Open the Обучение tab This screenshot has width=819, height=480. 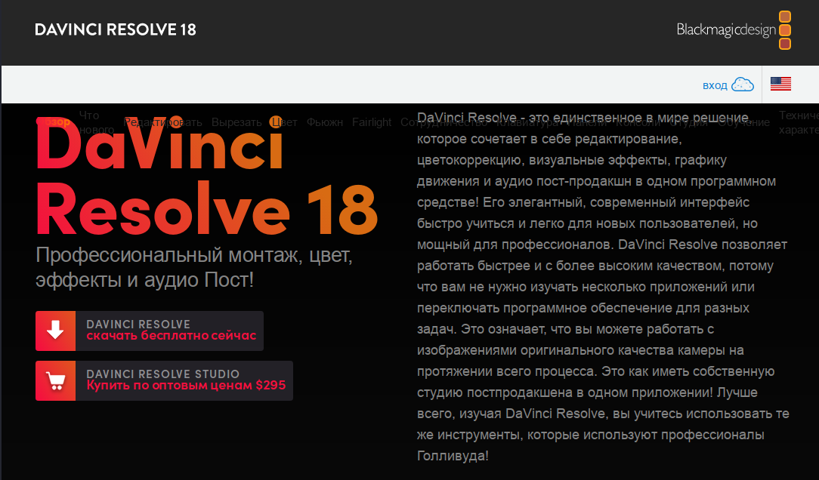[x=743, y=122]
